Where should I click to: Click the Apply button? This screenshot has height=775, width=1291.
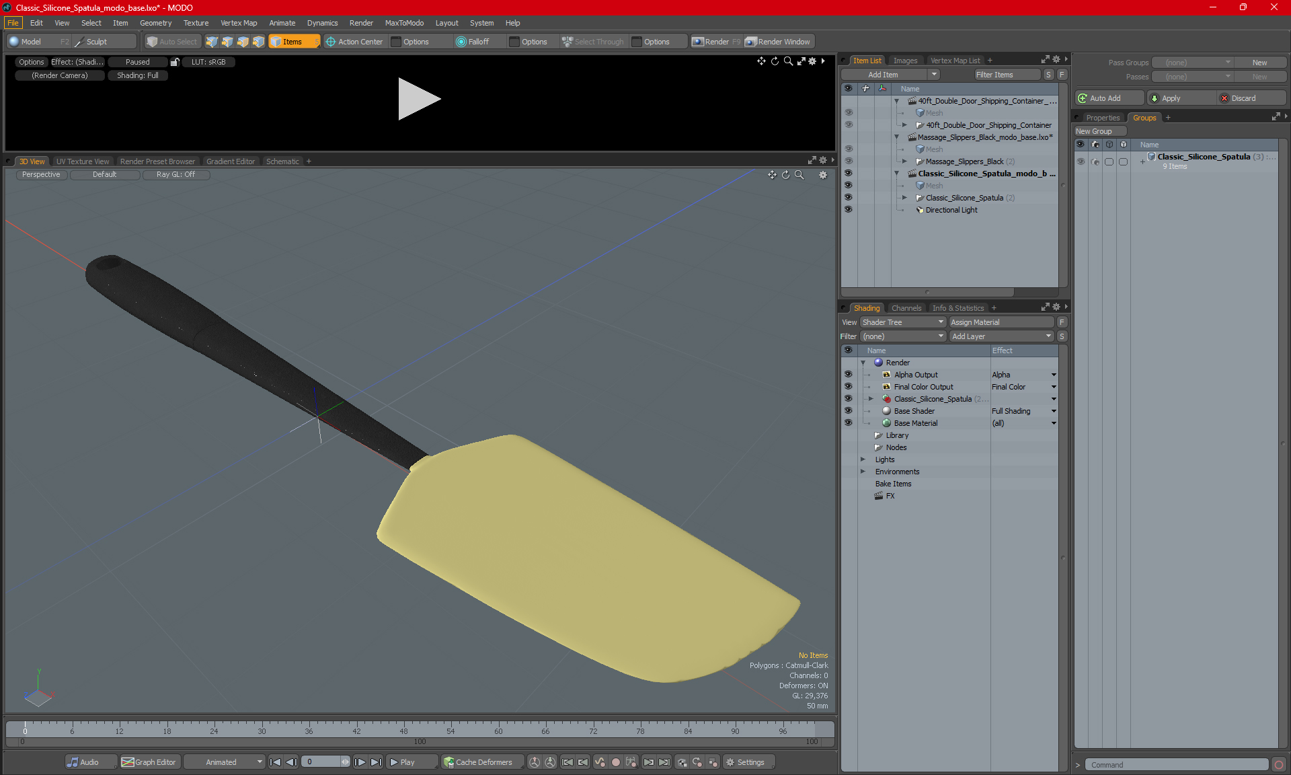[1180, 98]
